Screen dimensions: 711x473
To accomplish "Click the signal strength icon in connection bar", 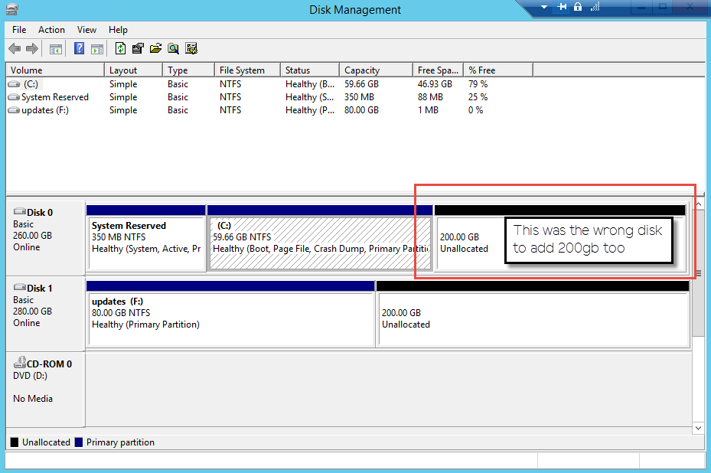I will (595, 7).
